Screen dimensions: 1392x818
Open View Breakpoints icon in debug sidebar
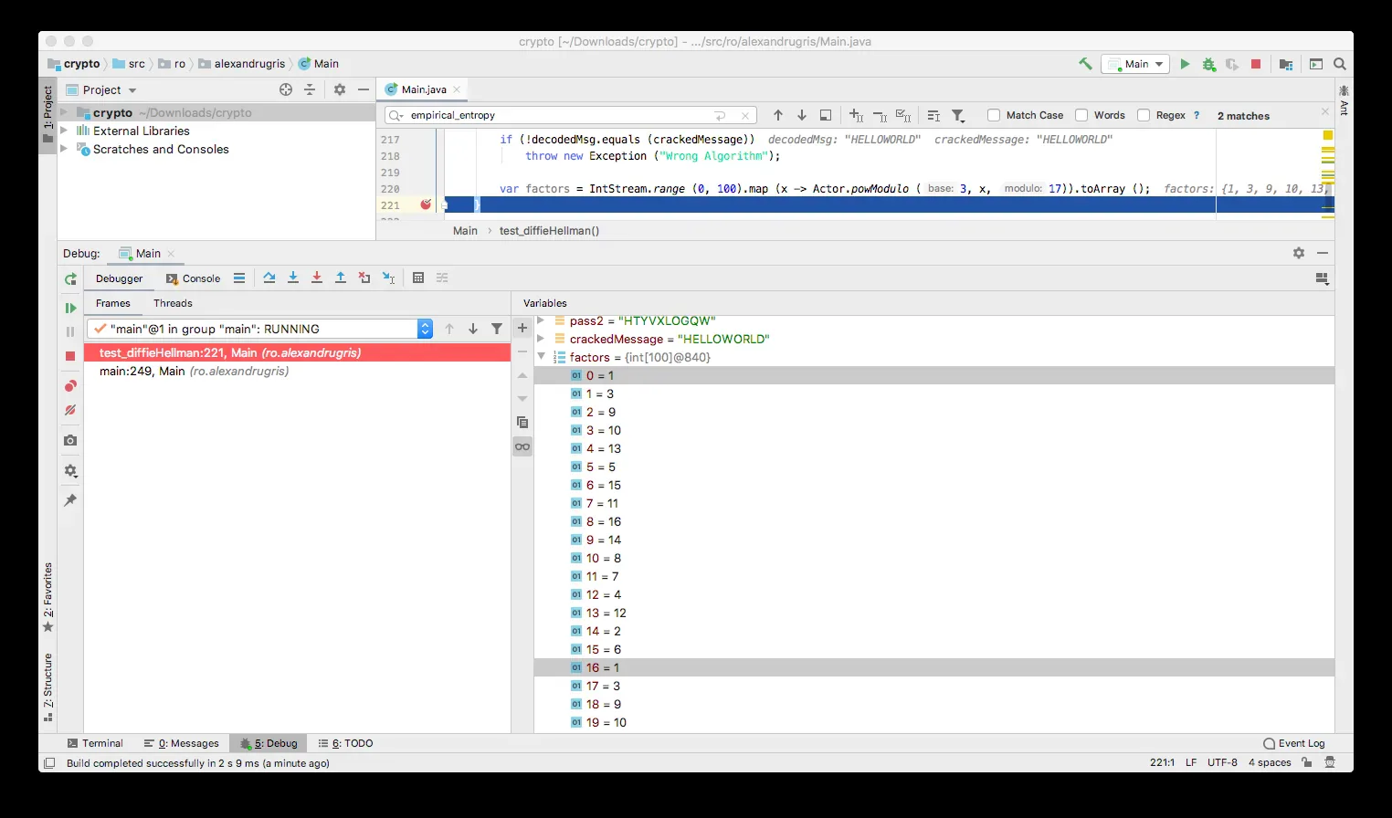tap(70, 386)
